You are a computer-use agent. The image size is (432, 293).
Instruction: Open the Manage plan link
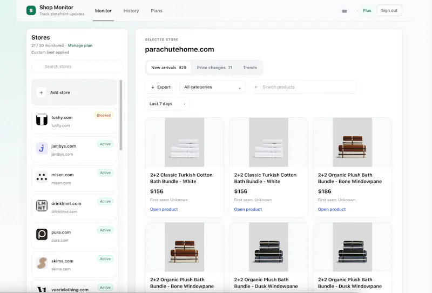coord(80,45)
